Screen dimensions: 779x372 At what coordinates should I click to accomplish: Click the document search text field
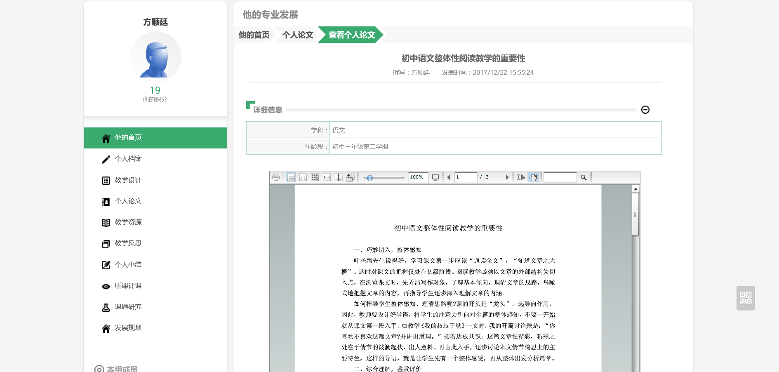(x=560, y=177)
